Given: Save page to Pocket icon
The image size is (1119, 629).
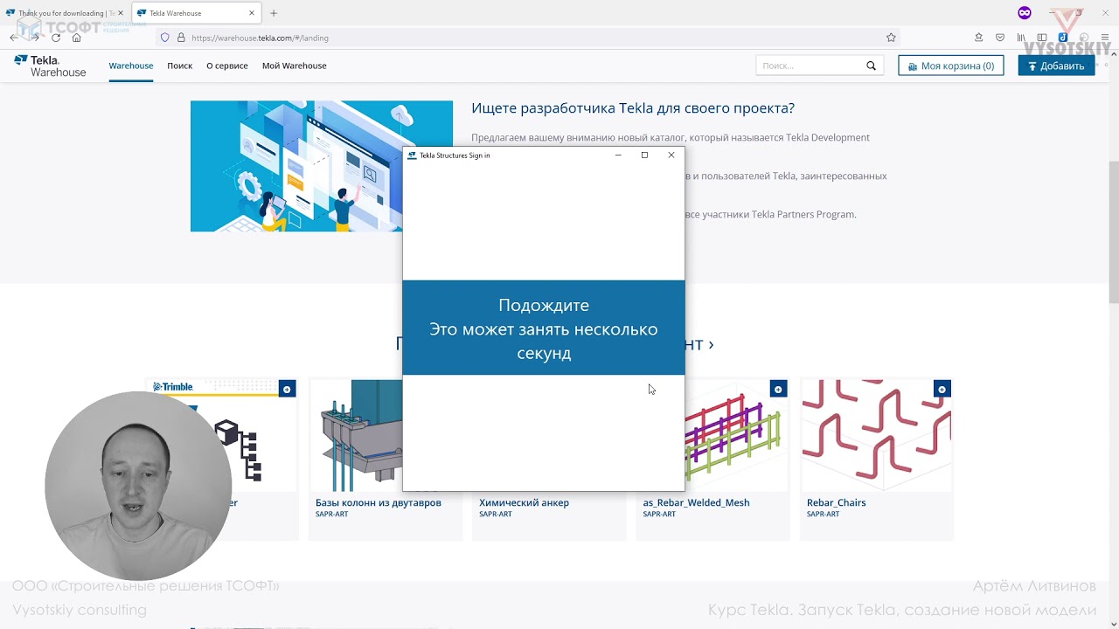Looking at the screenshot, I should click(1000, 38).
